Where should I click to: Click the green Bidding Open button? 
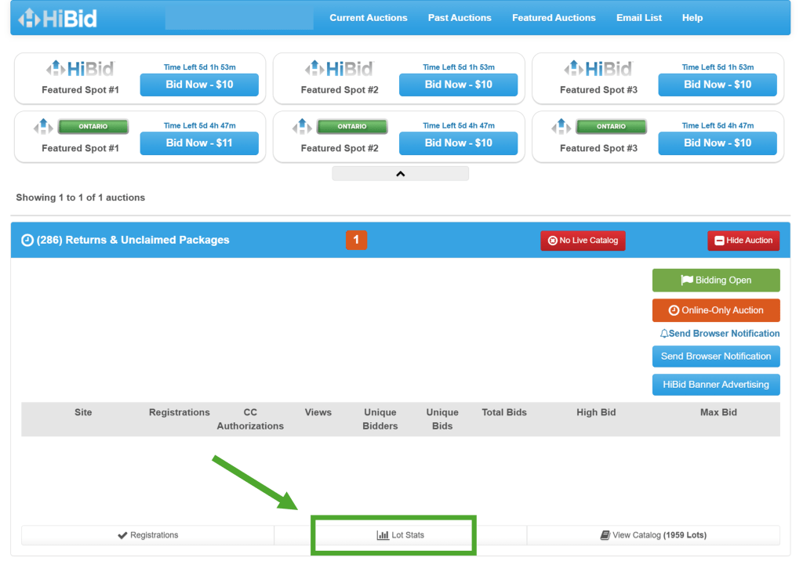[716, 281]
